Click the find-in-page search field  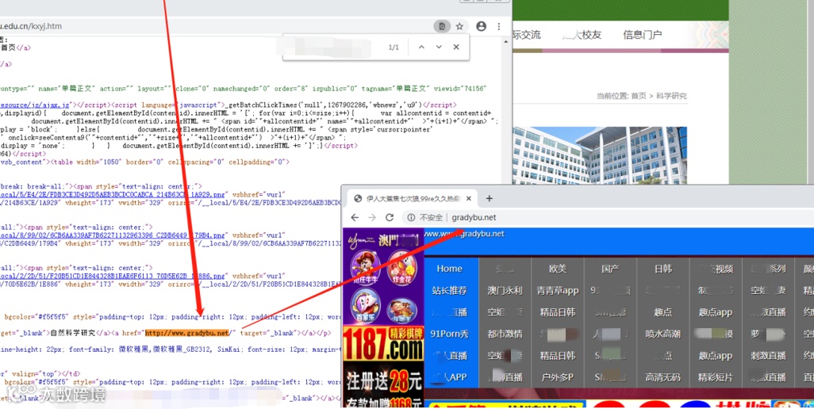332,48
